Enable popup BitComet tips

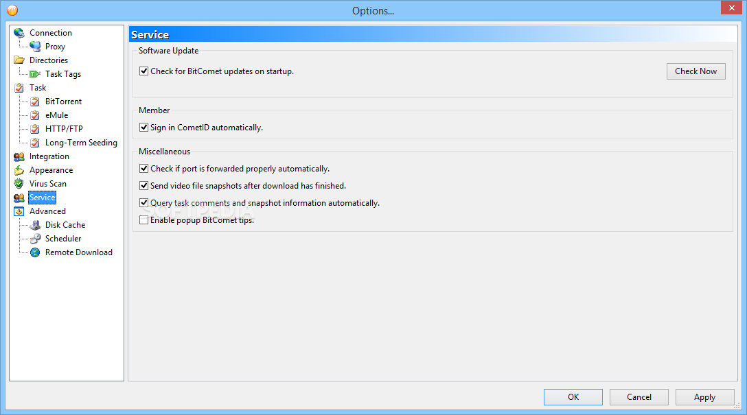[144, 220]
